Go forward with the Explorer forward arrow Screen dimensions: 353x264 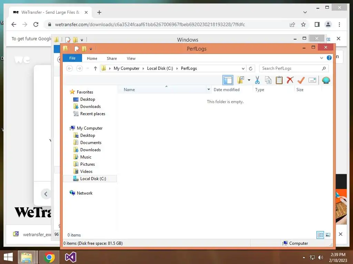point(79,68)
